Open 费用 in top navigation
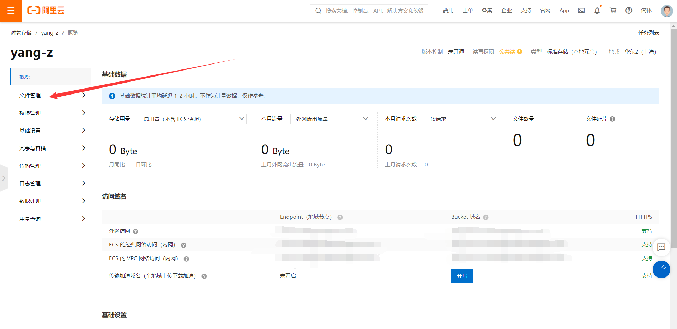Viewport: 677px width, 329px height. pos(448,11)
